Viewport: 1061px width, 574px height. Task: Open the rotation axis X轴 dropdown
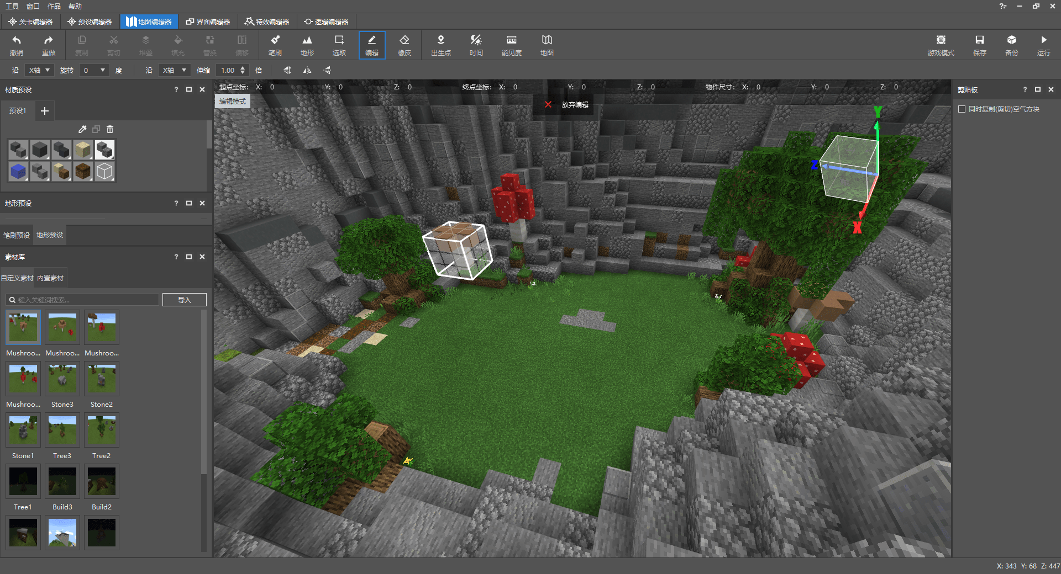39,70
